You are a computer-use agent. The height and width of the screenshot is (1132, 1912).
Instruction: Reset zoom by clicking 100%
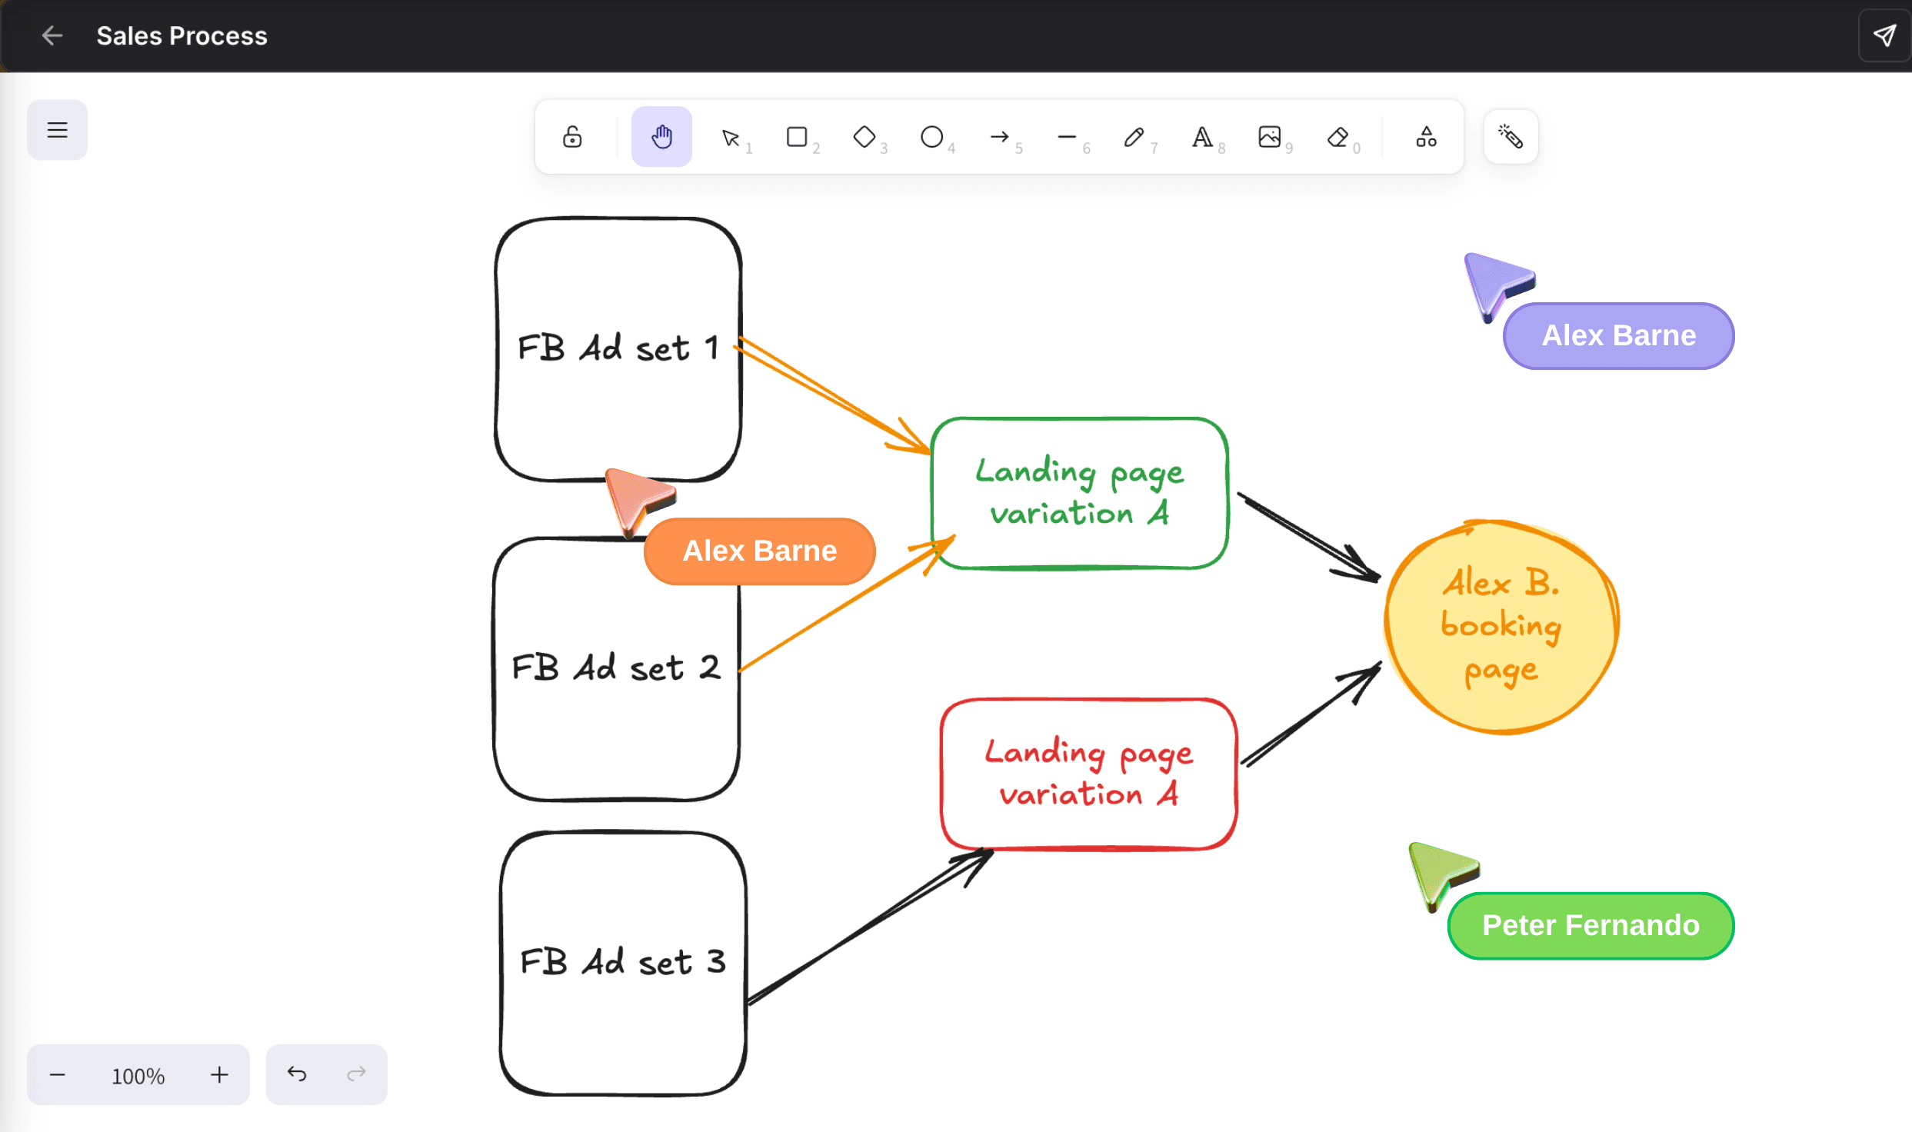138,1075
